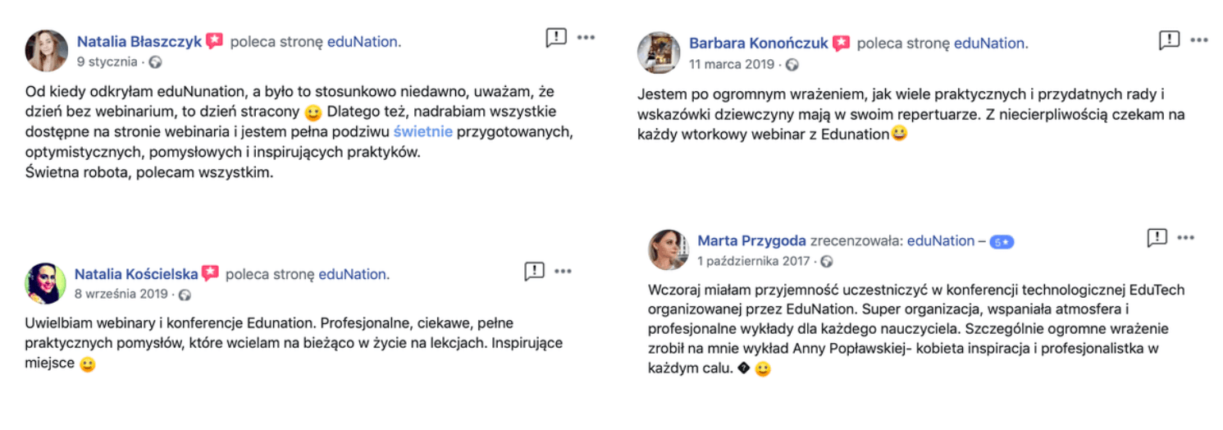The width and height of the screenshot is (1223, 430).
Task: Open more options for Marta Przygoda's review
Action: point(1186,238)
